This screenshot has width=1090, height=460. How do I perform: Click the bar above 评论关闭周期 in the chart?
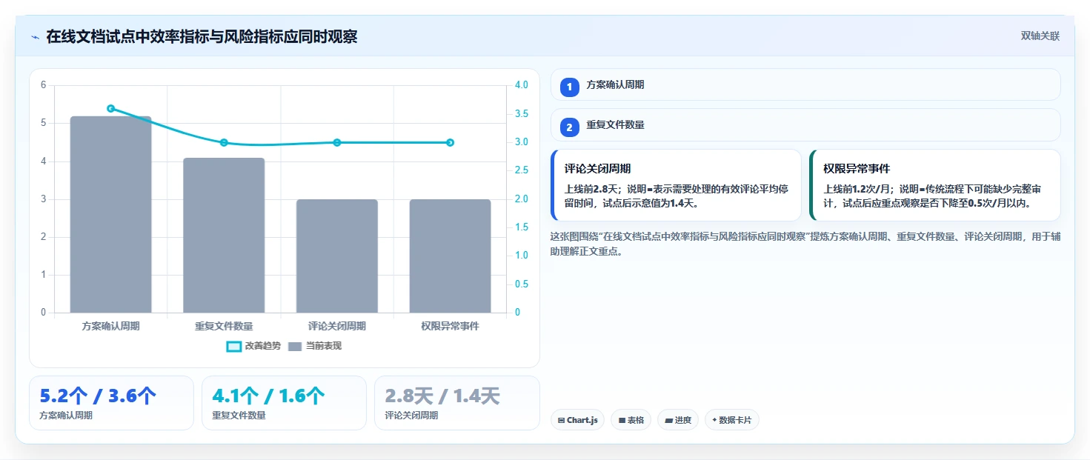coord(337,256)
